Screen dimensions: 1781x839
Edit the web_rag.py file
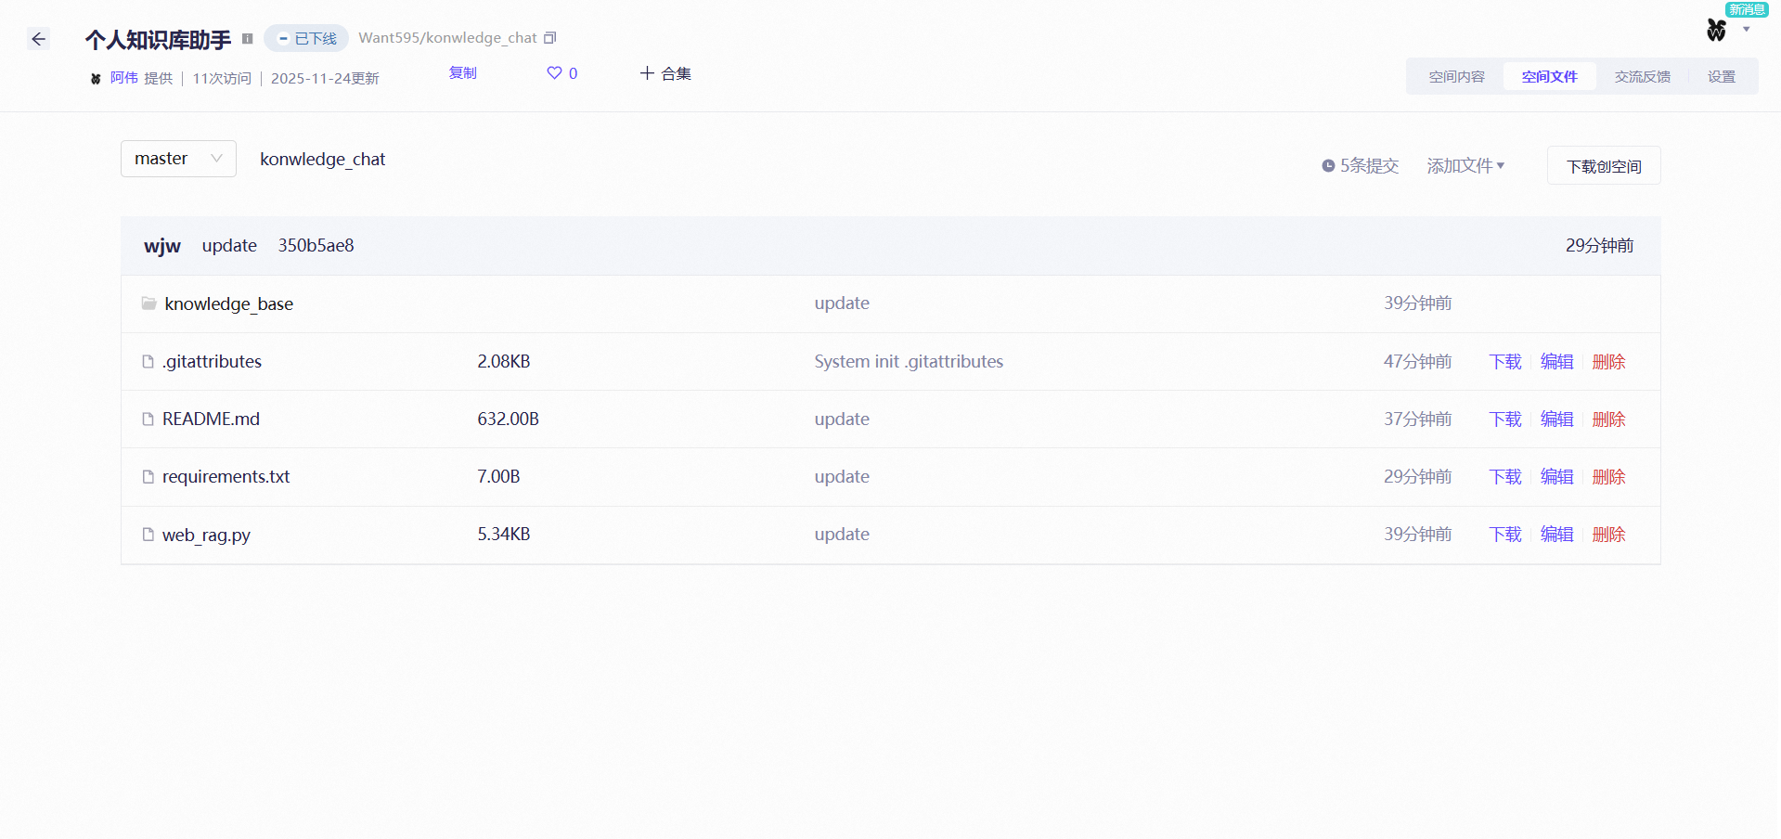pyautogui.click(x=1556, y=534)
